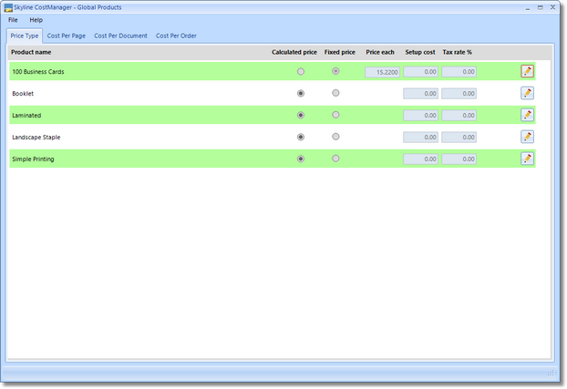
Task: Select Calculated price for 100 Business Cards
Action: [301, 72]
